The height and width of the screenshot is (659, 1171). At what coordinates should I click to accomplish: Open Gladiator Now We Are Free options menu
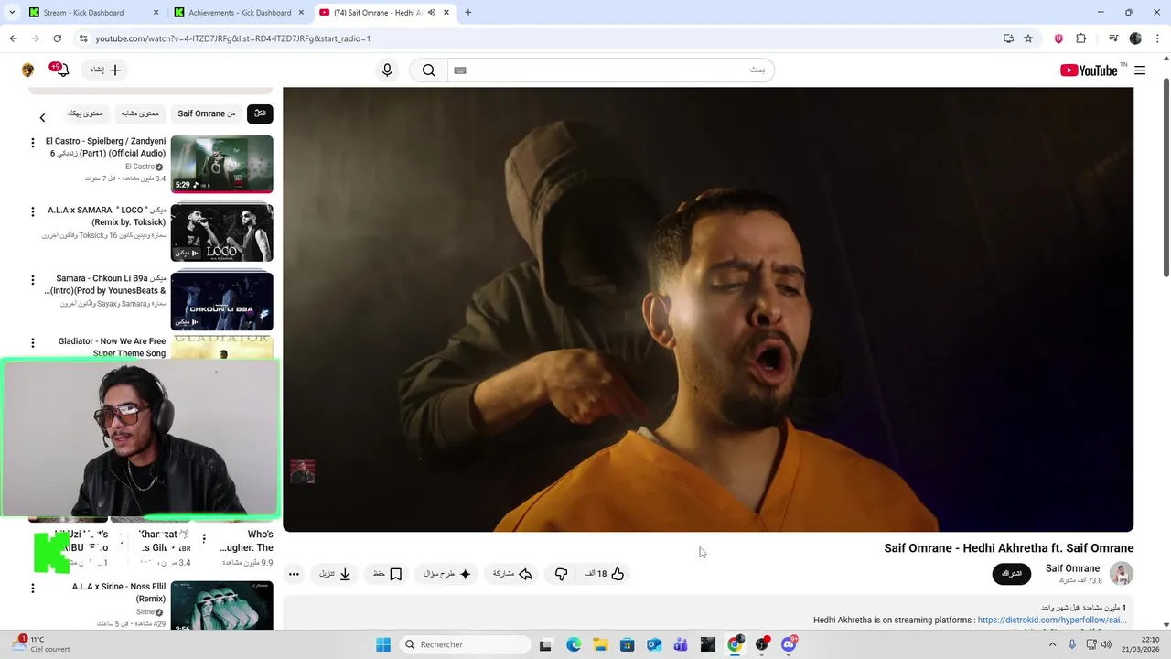click(x=33, y=342)
